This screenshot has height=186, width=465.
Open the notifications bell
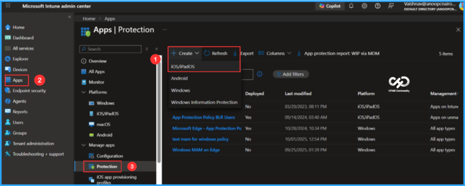pyautogui.click(x=351, y=6)
